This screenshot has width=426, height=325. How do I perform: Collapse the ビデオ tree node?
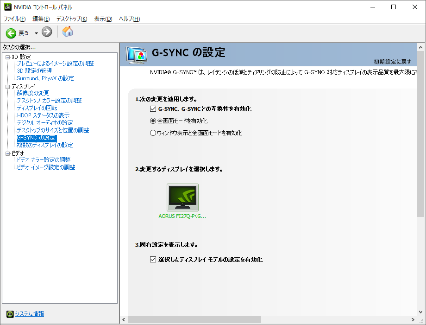click(7, 153)
